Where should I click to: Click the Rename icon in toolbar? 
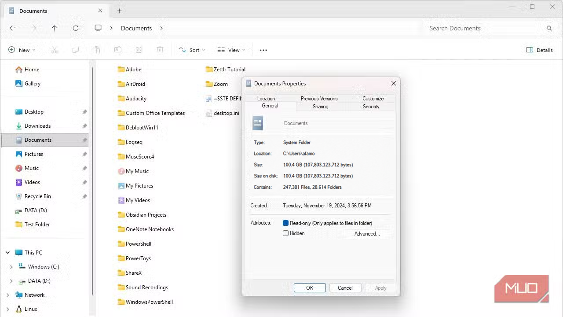(x=118, y=50)
